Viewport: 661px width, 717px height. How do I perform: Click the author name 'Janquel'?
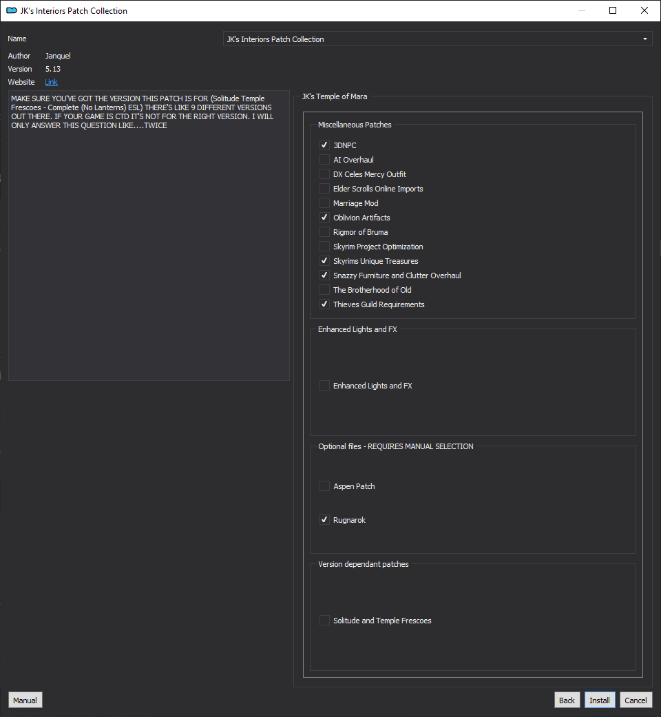[58, 56]
